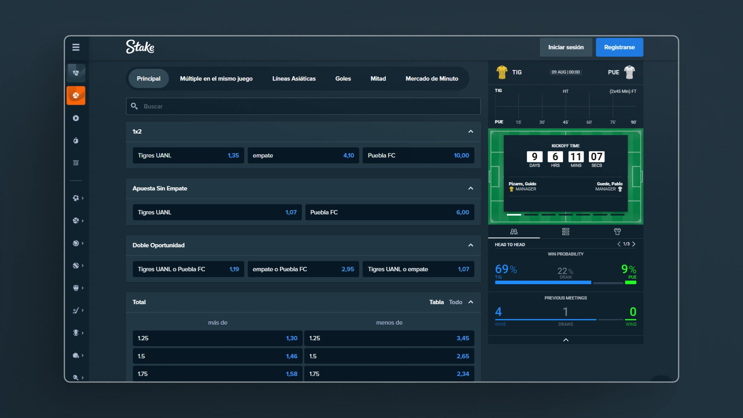
Task: Click the green PUE win probability bar
Action: pos(631,283)
